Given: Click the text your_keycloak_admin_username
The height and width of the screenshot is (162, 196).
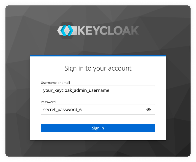Looking at the screenshot, I should [76, 90].
